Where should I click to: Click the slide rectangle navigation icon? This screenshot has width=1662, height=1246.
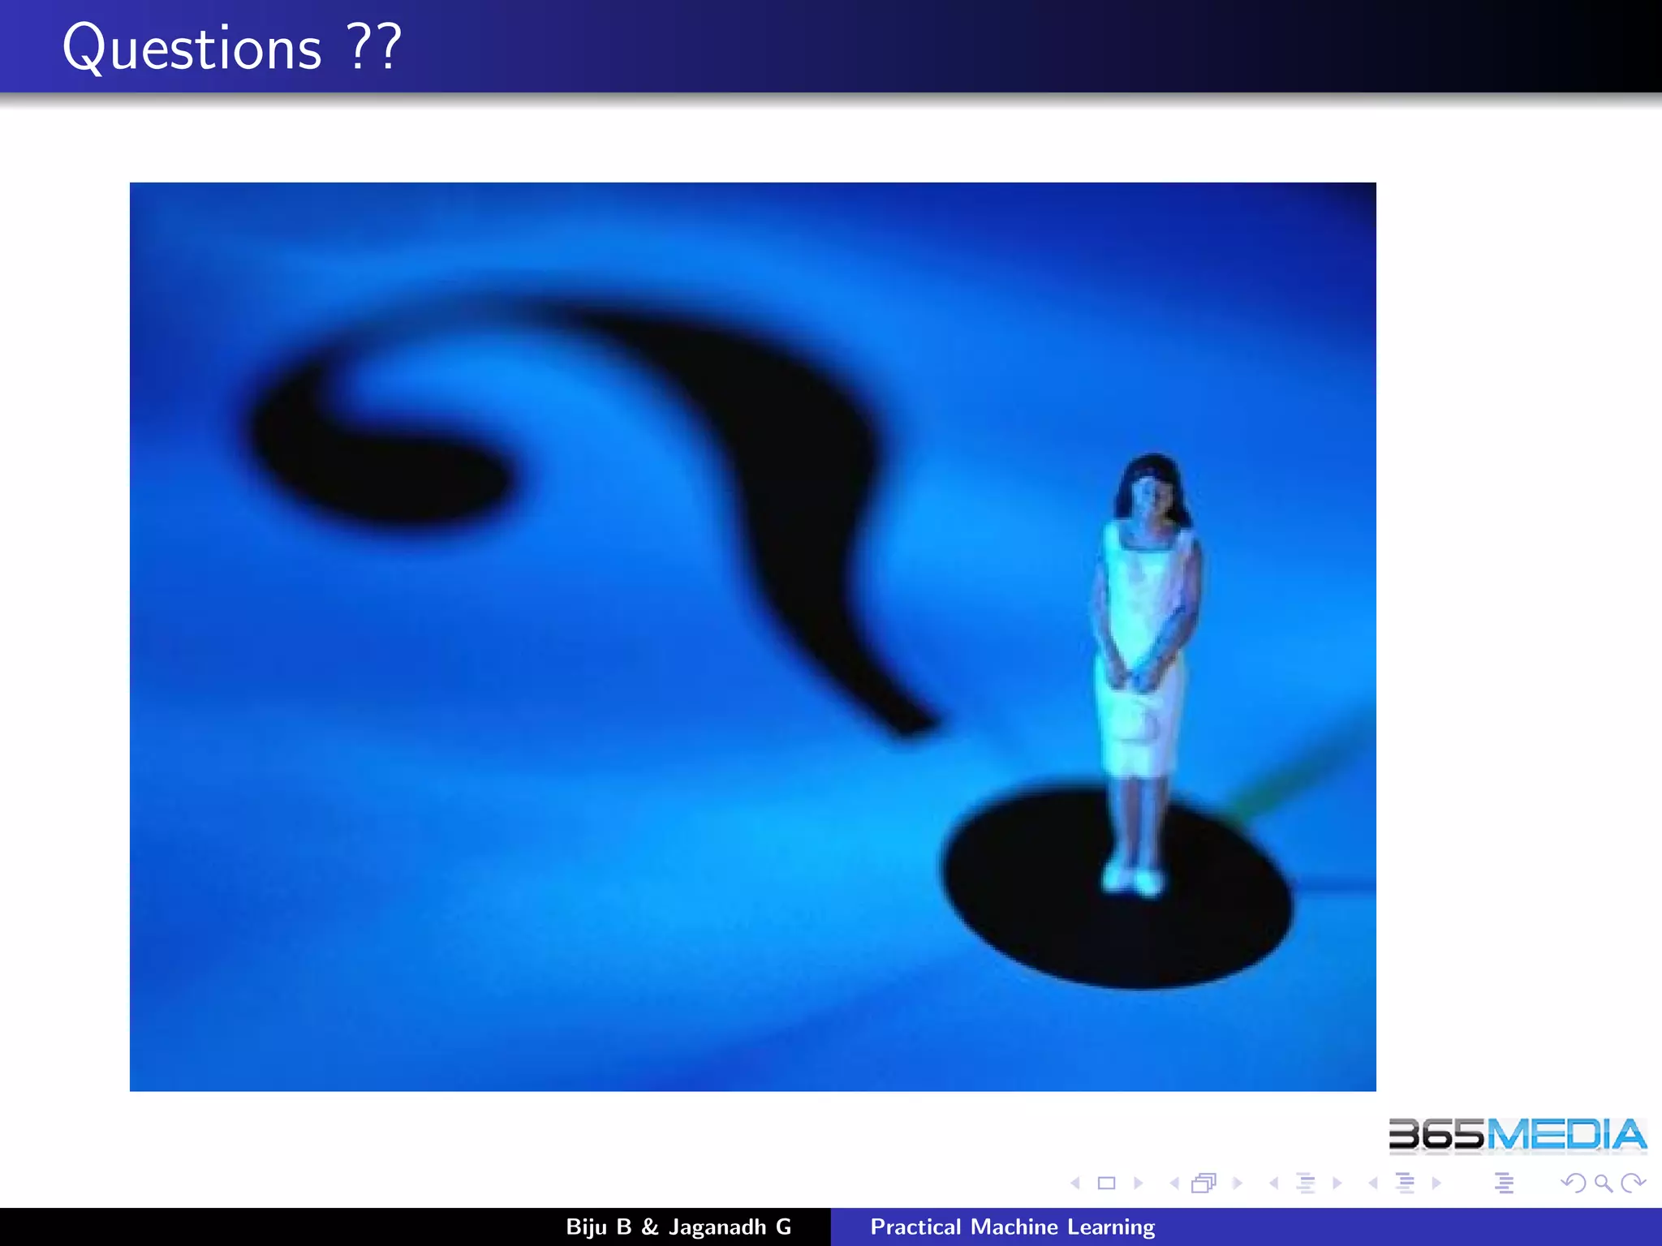(1106, 1184)
